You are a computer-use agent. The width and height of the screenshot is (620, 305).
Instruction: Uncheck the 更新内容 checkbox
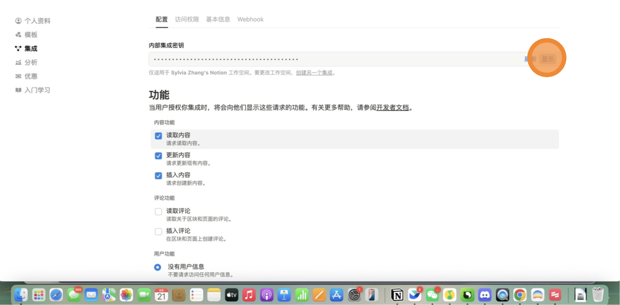158,156
